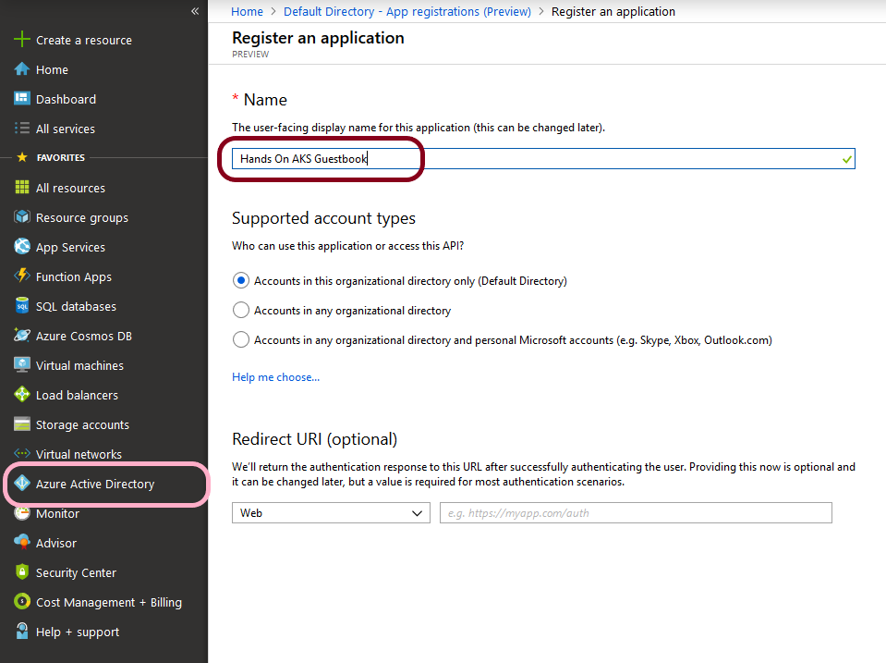
Task: Open All services in sidebar
Action: pos(65,129)
